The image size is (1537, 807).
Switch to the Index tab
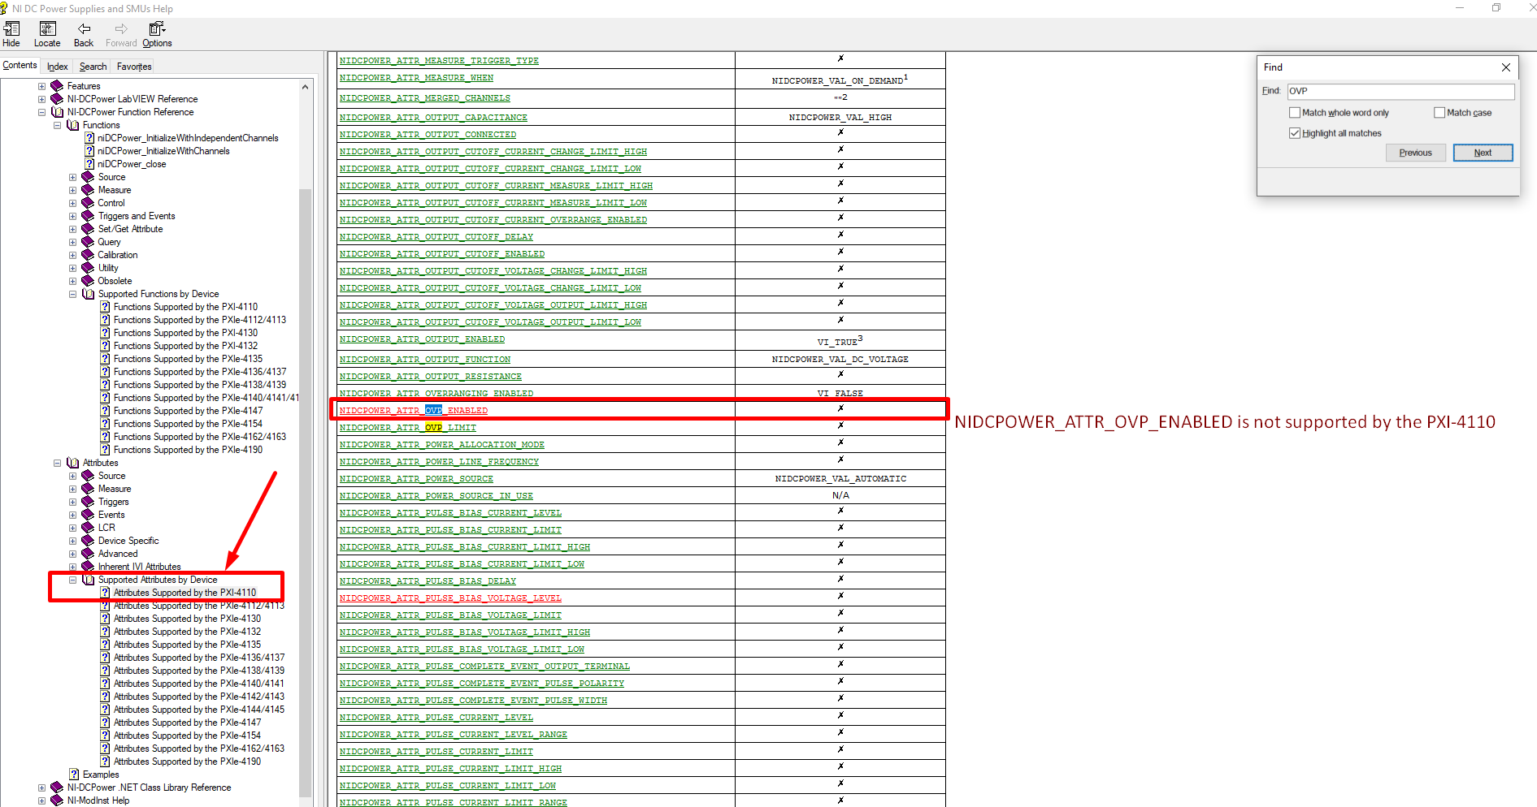tap(57, 67)
